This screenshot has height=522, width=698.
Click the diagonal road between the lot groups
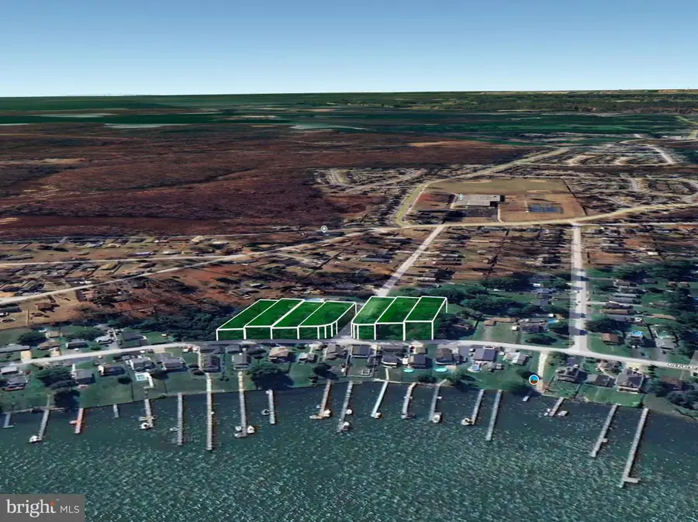pos(409,260)
